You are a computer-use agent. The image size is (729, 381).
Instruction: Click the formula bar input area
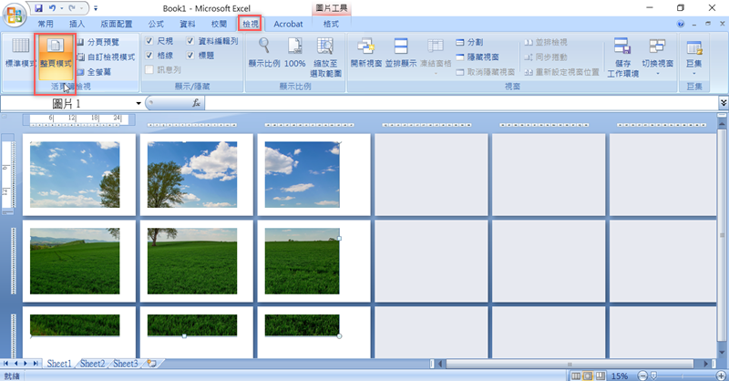(x=460, y=103)
